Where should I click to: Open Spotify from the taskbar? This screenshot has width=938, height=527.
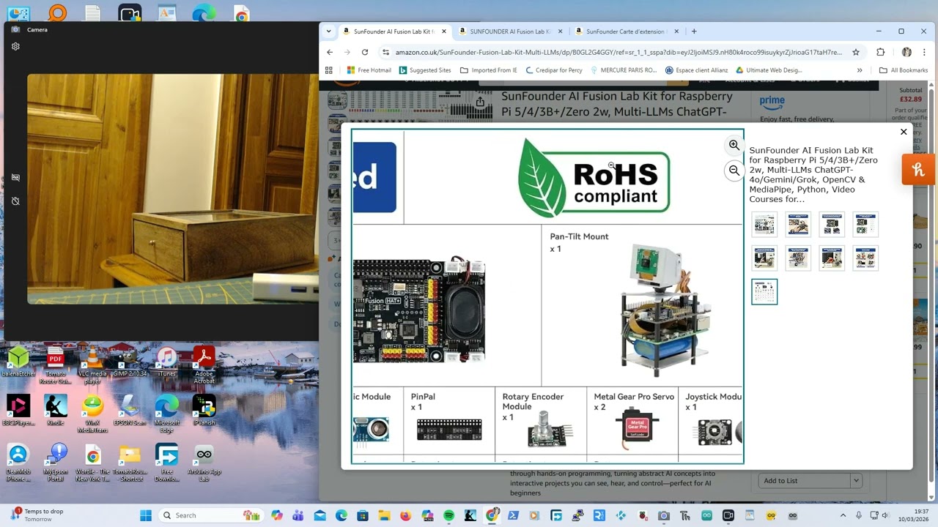pyautogui.click(x=448, y=515)
